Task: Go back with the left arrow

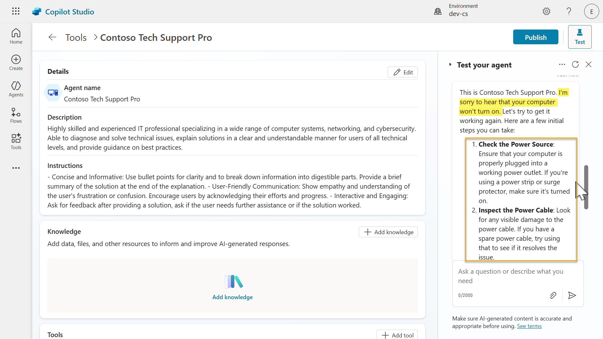Action: click(x=52, y=37)
